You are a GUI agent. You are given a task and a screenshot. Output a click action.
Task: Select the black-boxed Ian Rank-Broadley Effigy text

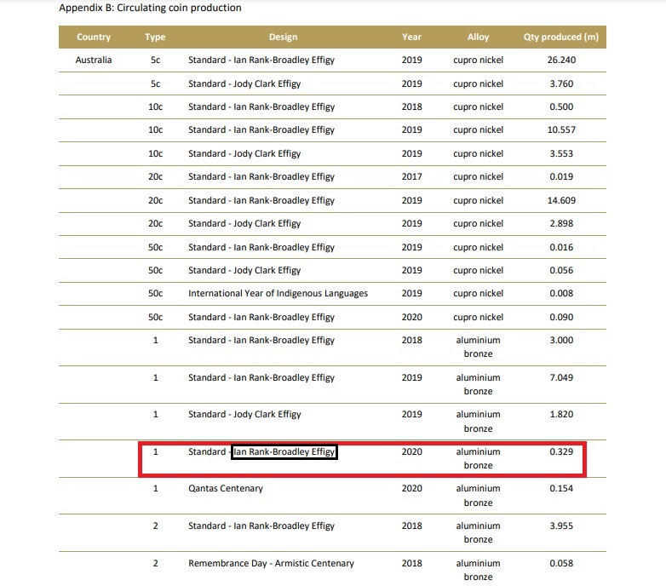click(x=284, y=451)
